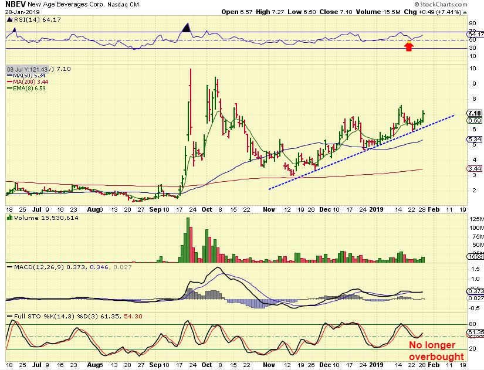Click the 54.30 %D value in stochastic legend
Viewport: 484px width, 370px height.
pyautogui.click(x=133, y=316)
